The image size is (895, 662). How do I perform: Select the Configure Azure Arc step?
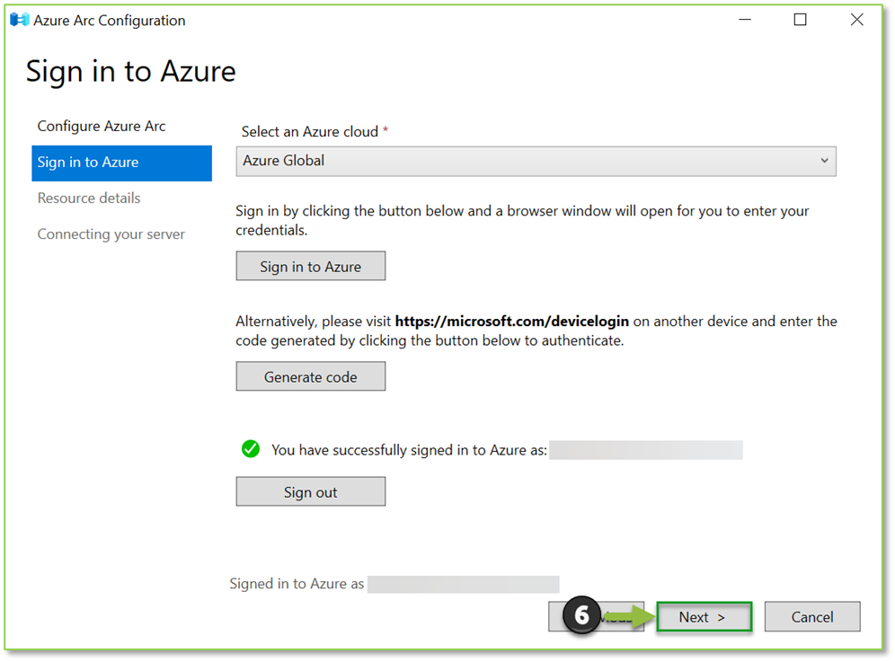point(101,126)
